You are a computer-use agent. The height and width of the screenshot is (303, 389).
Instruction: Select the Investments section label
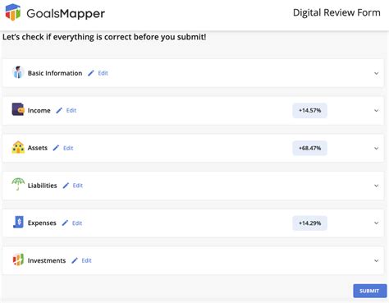coord(47,260)
